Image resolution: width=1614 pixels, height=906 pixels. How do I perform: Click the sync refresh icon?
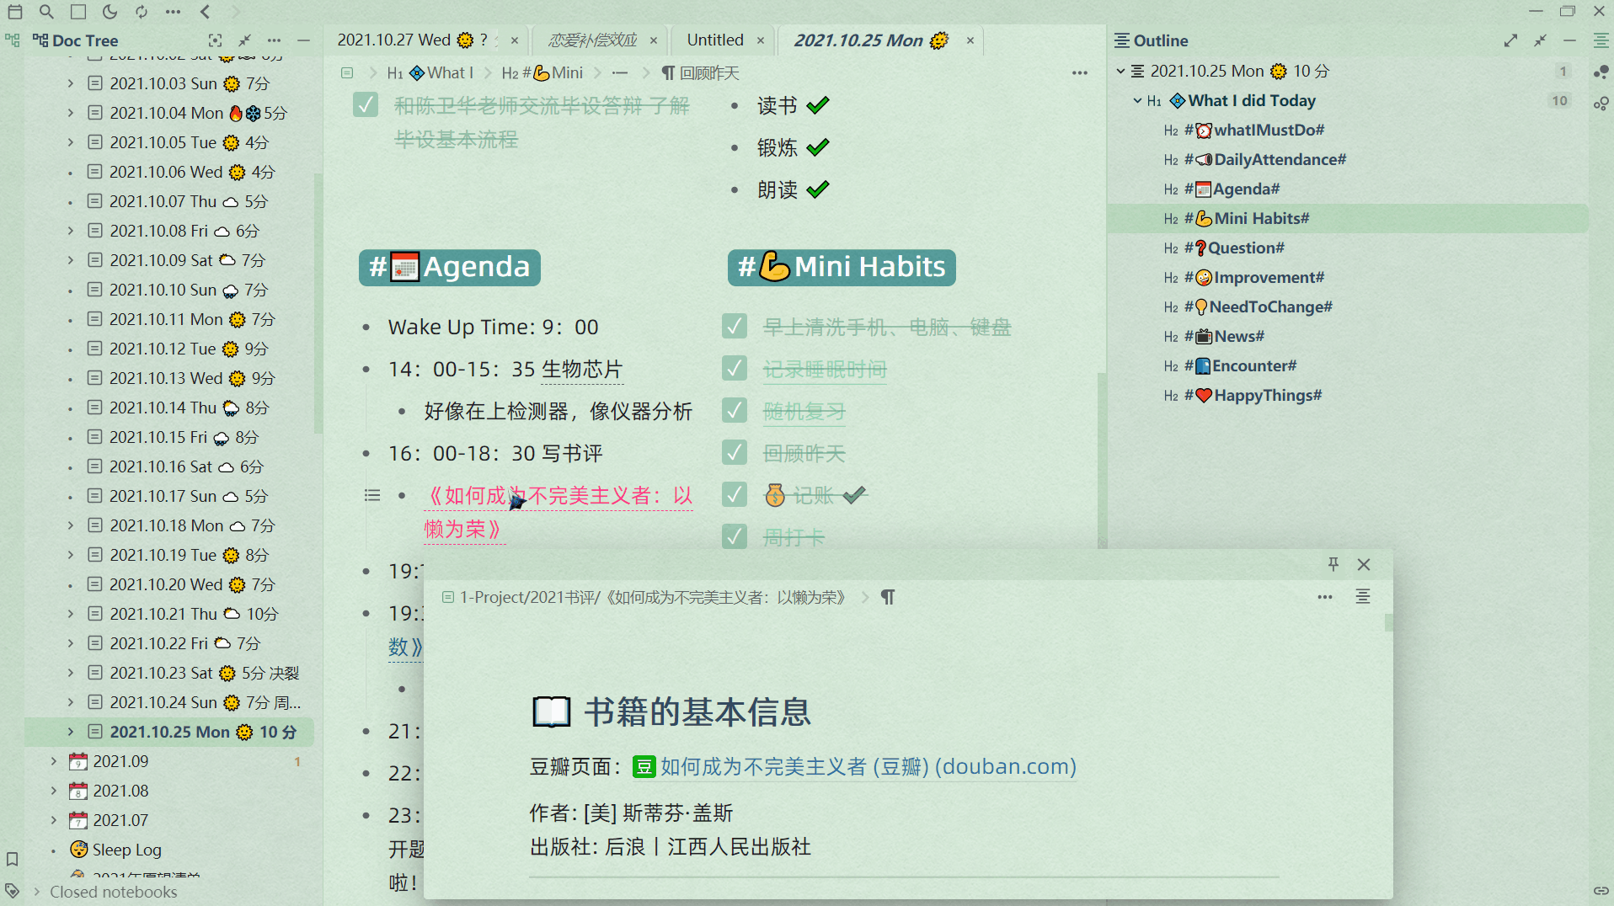click(x=141, y=12)
